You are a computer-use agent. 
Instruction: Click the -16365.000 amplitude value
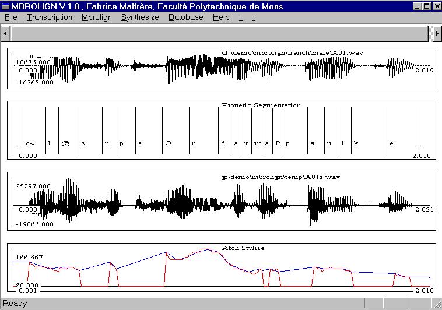[34, 83]
